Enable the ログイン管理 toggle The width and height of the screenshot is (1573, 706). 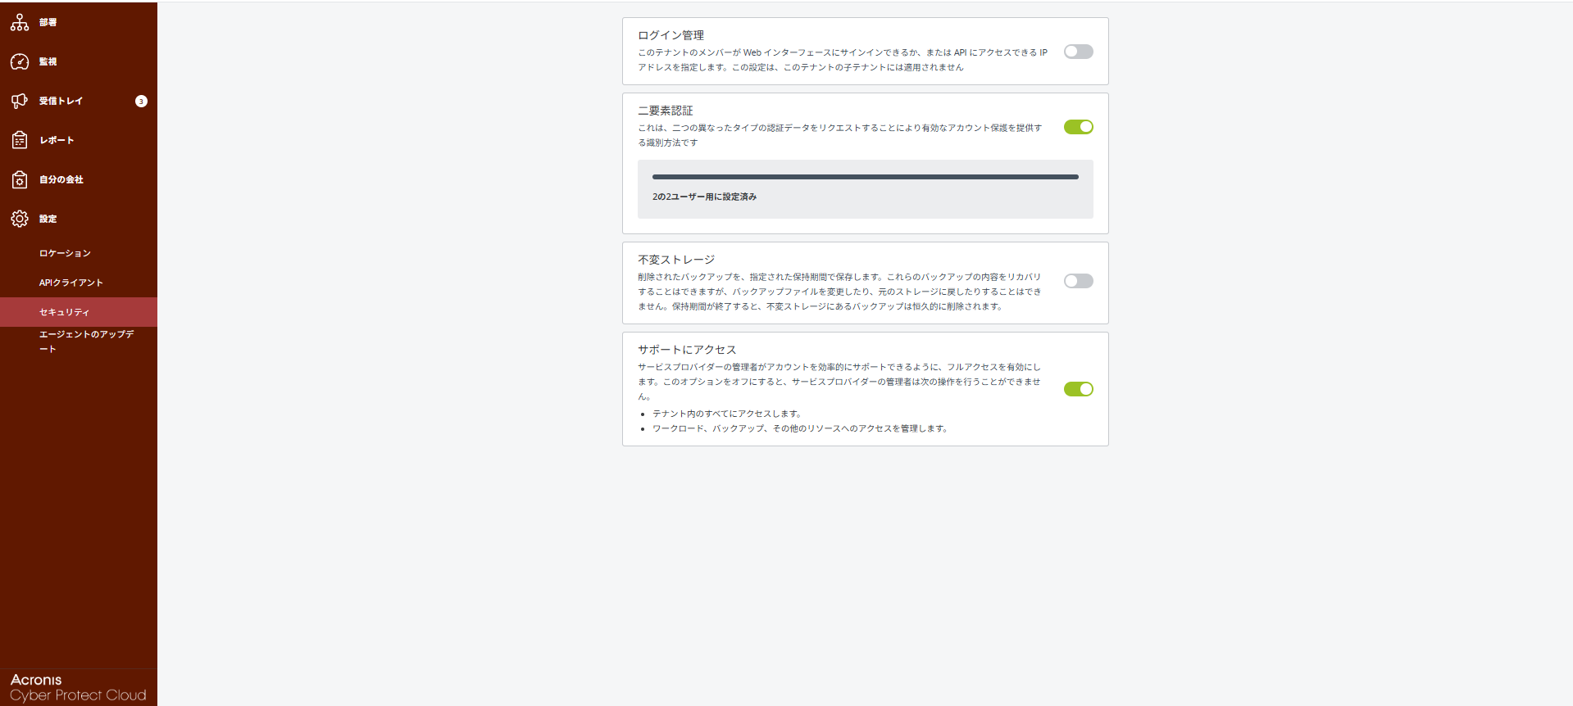(x=1078, y=52)
